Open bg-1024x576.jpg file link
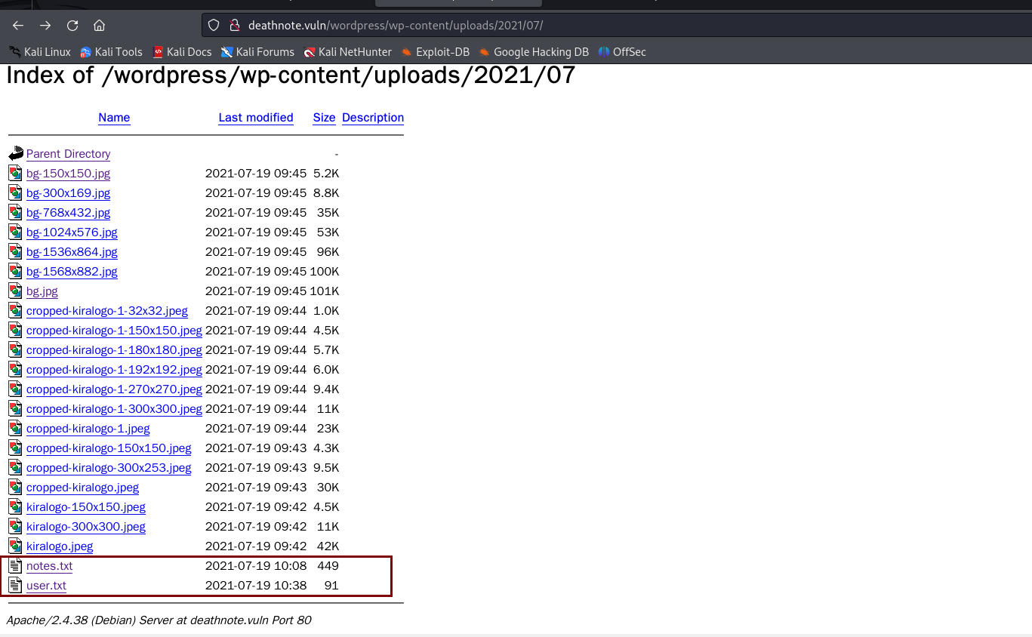Viewport: 1032px width, 637px height. 72,232
